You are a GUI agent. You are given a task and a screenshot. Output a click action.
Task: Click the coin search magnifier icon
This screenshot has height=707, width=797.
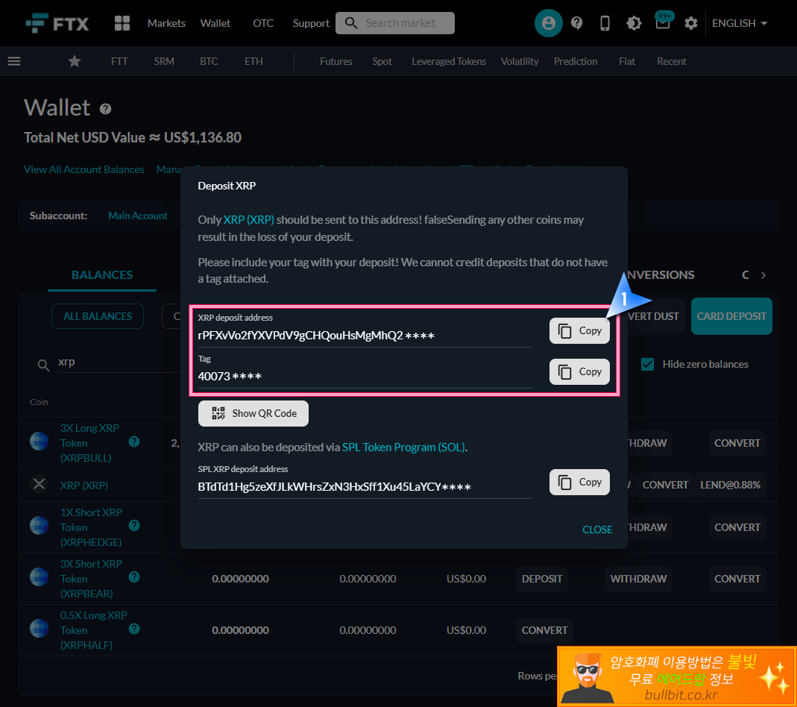coord(44,365)
